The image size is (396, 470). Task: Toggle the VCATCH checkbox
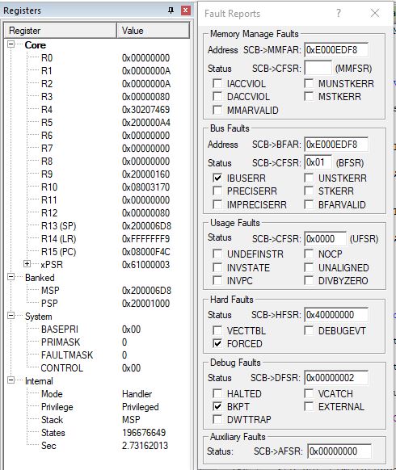tap(309, 393)
